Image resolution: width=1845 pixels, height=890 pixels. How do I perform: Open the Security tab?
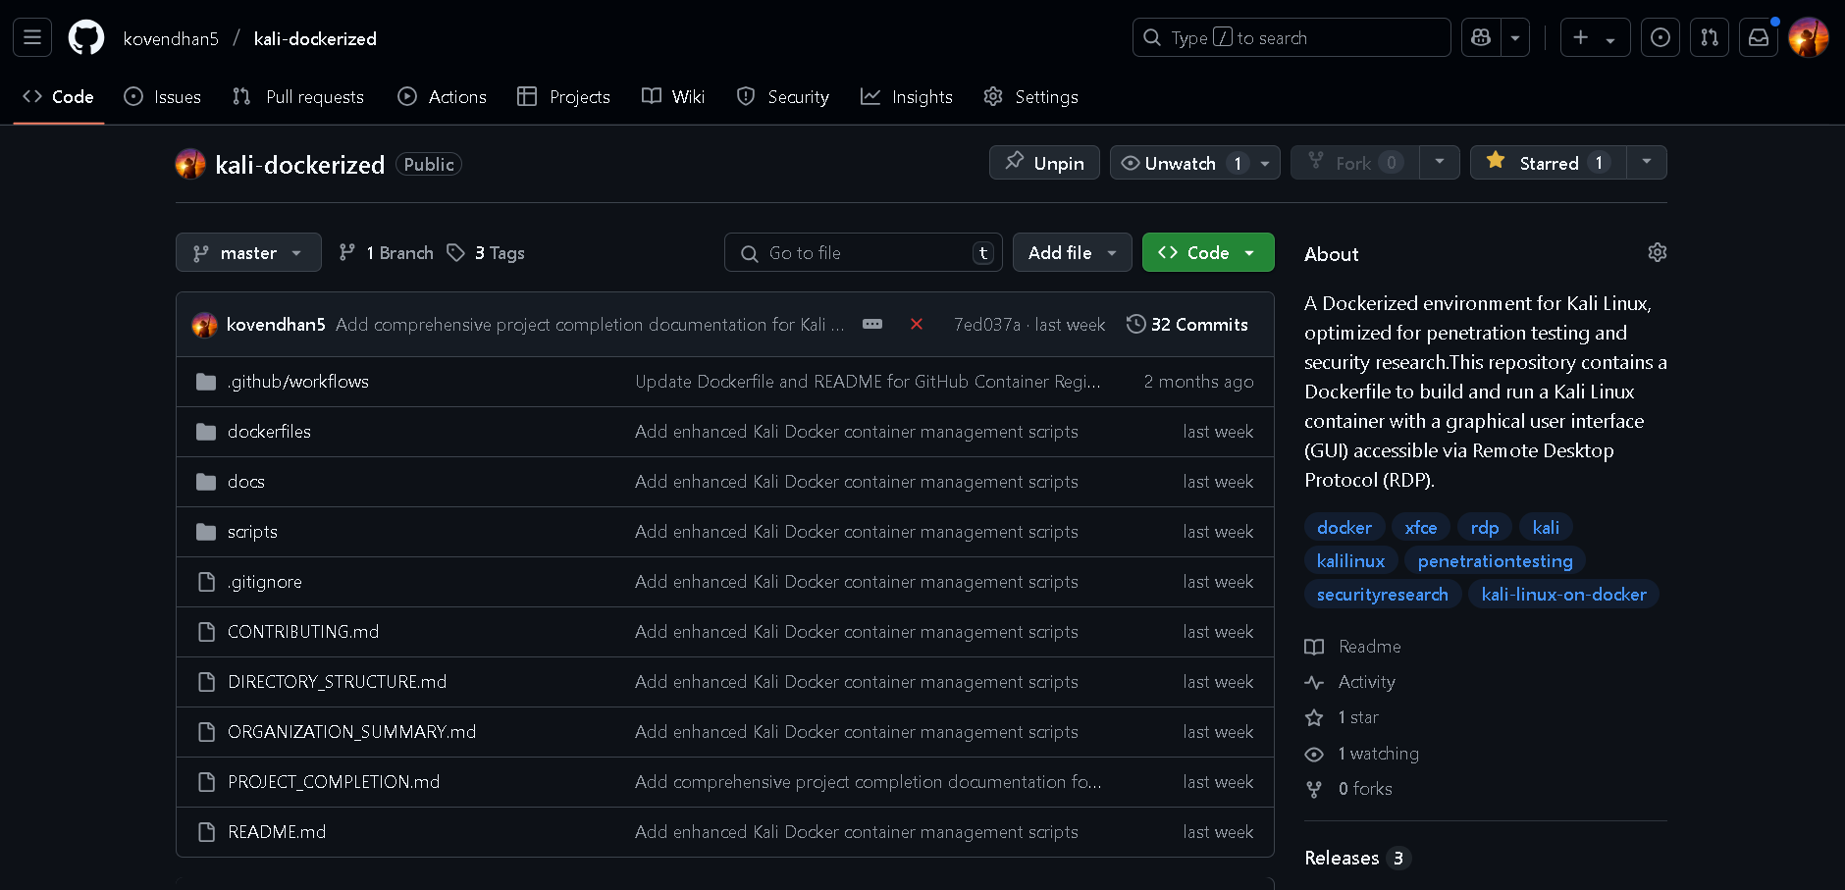click(x=783, y=96)
